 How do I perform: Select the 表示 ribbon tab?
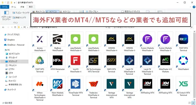tap(31, 7)
